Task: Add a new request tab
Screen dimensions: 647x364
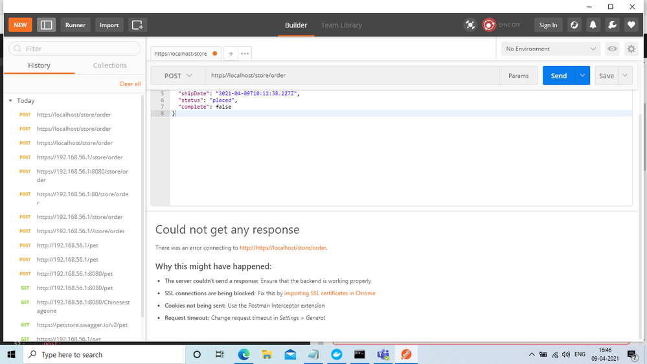Action: point(231,54)
